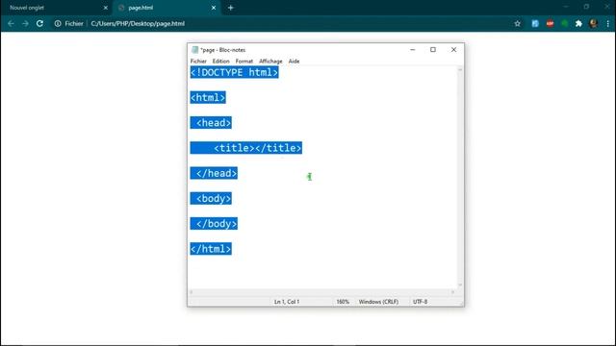
Task: Open the blue extension icon in toolbar
Action: tap(535, 23)
